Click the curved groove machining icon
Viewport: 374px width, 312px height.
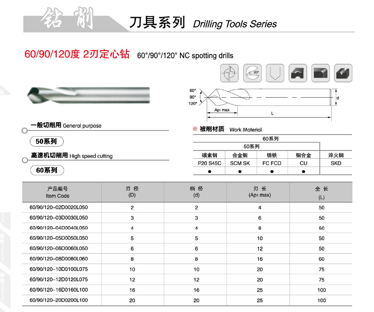[298, 74]
